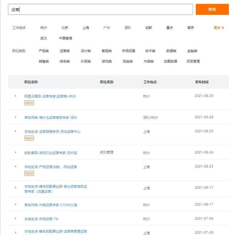
Task: Filter by 运营类 job category
Action: pyautogui.click(x=65, y=51)
